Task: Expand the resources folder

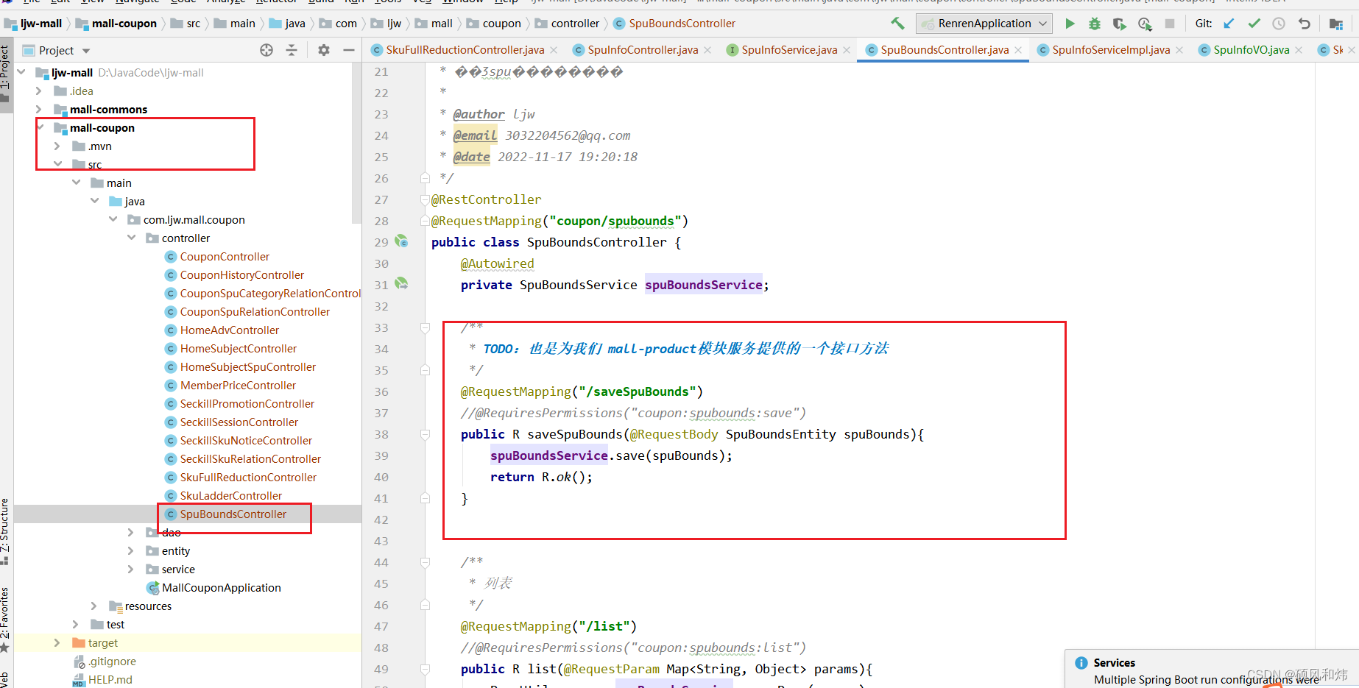Action: (94, 606)
